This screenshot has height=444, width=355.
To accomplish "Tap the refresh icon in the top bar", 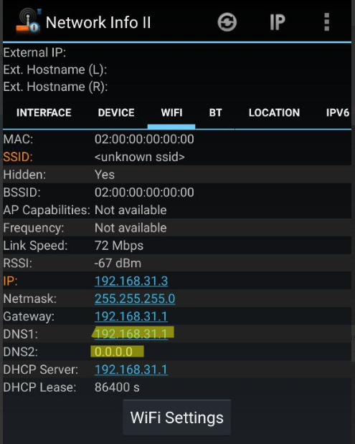I will tap(227, 22).
